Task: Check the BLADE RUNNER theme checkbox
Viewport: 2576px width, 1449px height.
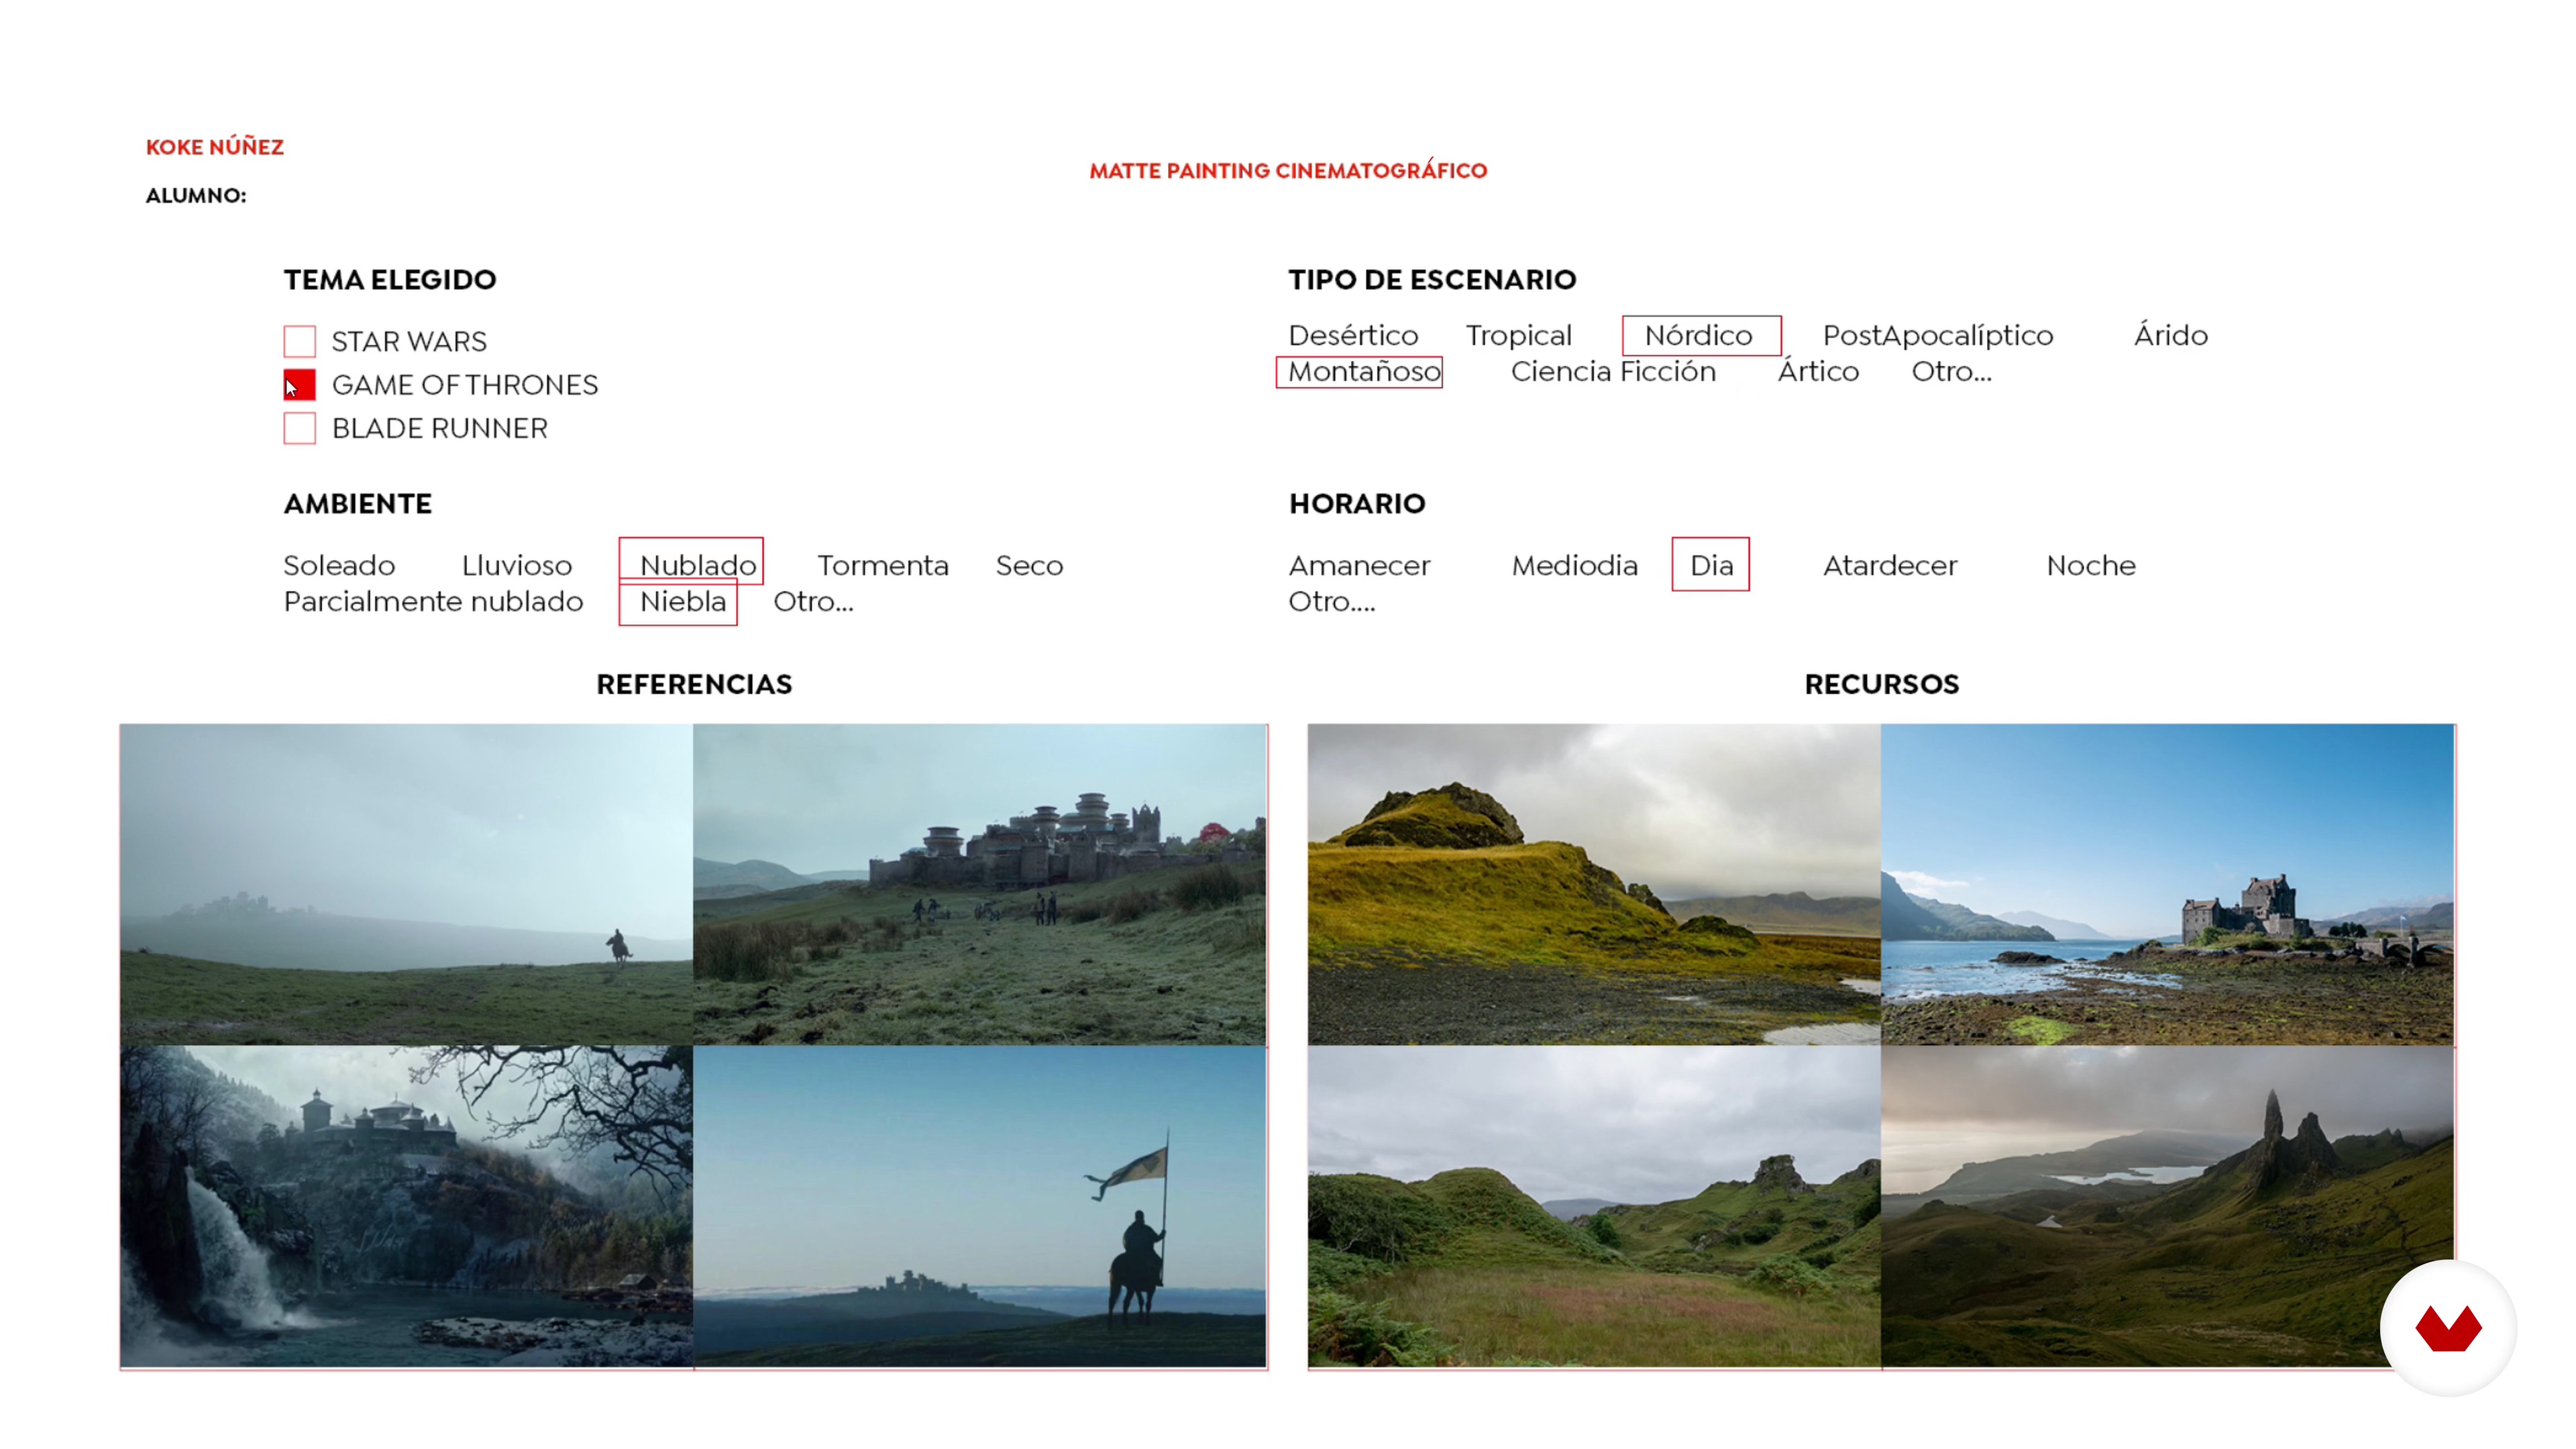Action: click(x=299, y=428)
